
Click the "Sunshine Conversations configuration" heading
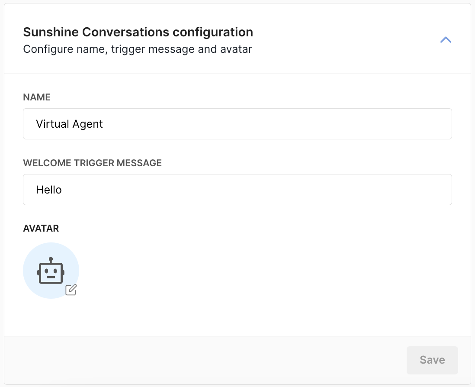(x=138, y=32)
